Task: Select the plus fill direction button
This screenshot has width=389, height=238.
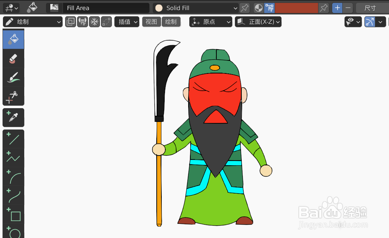Action: [x=337, y=8]
